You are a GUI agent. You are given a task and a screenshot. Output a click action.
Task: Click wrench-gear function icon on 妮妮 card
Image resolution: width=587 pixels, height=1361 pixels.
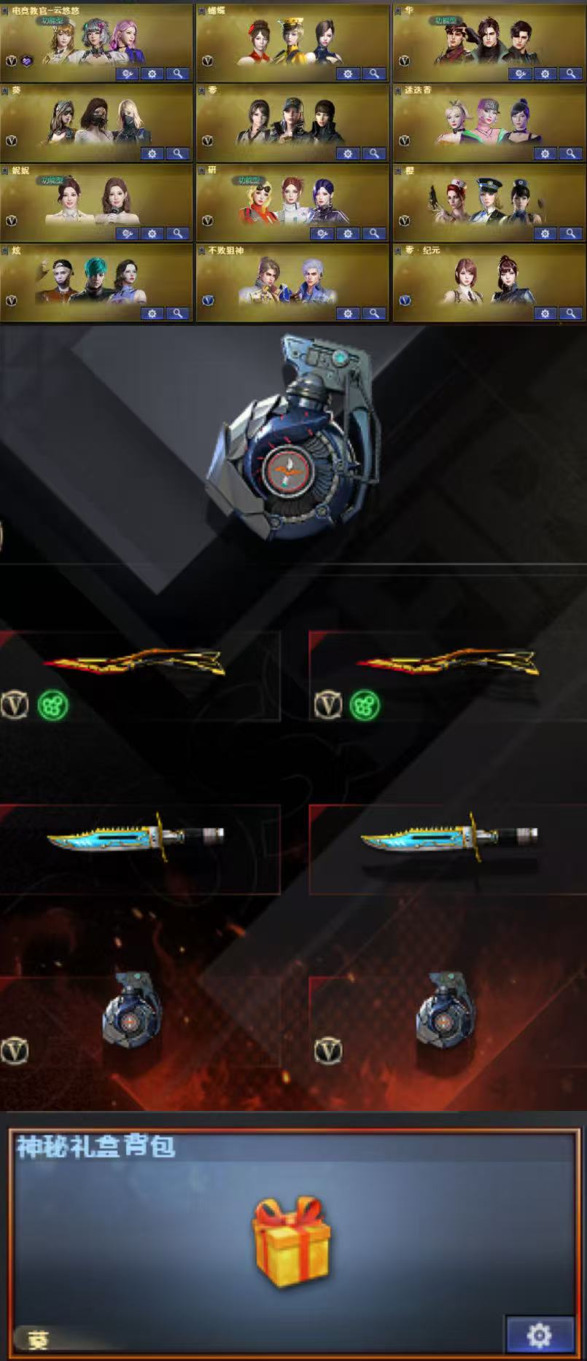127,234
